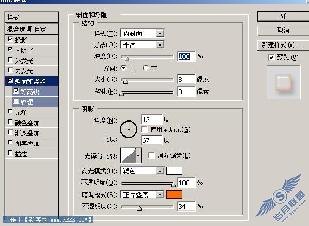This screenshot has width=309, height=226.
Task: Open the 暗调模式 dropdown showing 正片叠底
Action: pyautogui.click(x=142, y=195)
